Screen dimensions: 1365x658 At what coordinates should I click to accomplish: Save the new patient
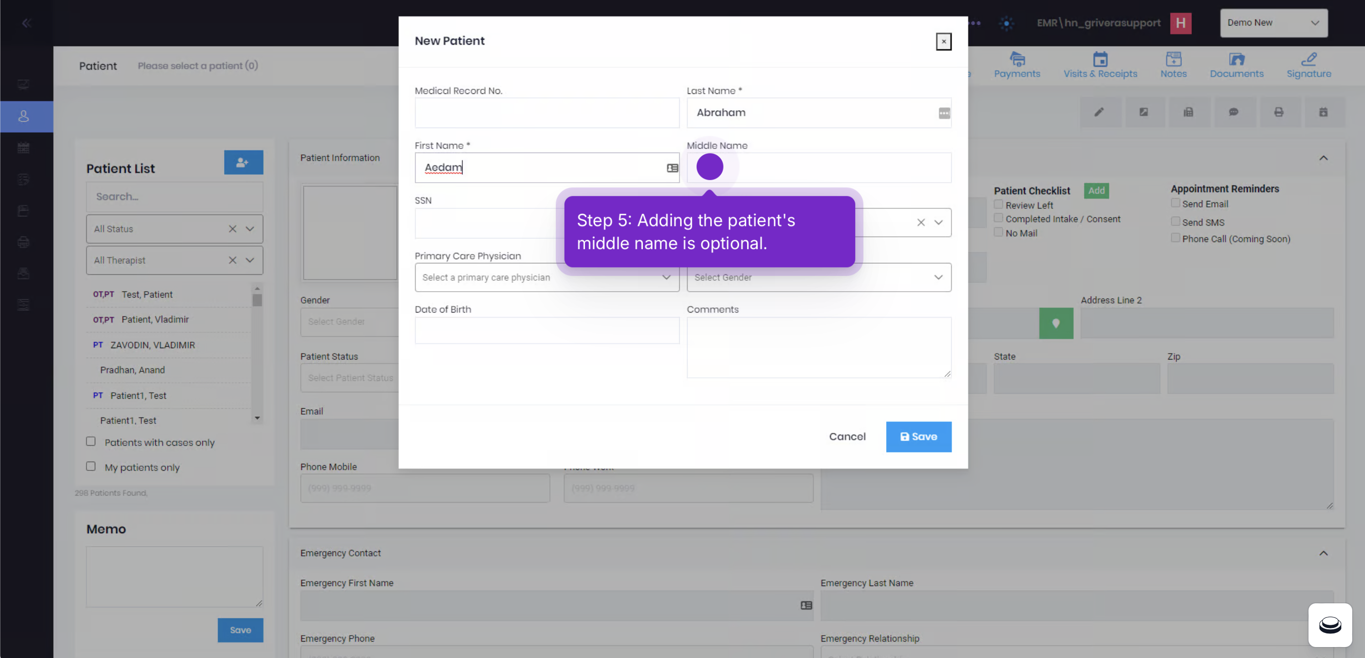point(919,437)
